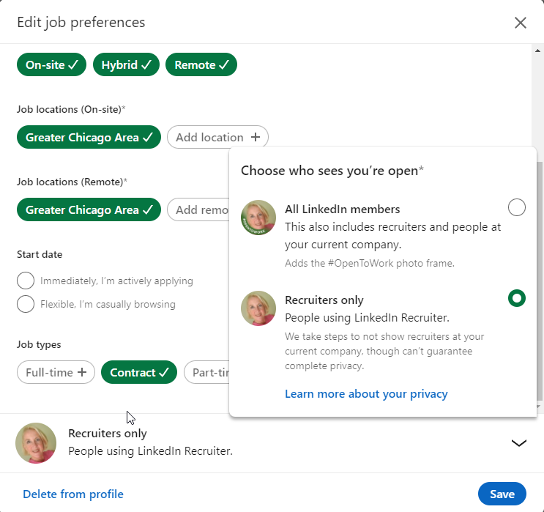Deselect the Remote workplace chip
Viewport: 544px width, 512px height.
click(x=201, y=64)
